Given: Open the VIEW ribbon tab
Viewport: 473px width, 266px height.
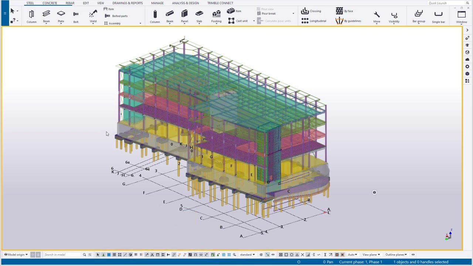Looking at the screenshot, I should [x=101, y=3].
